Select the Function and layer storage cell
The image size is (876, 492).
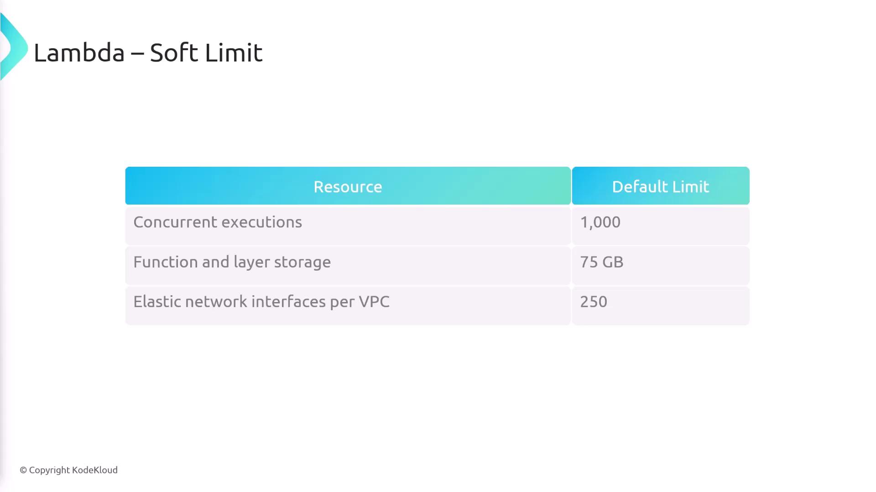tap(232, 262)
